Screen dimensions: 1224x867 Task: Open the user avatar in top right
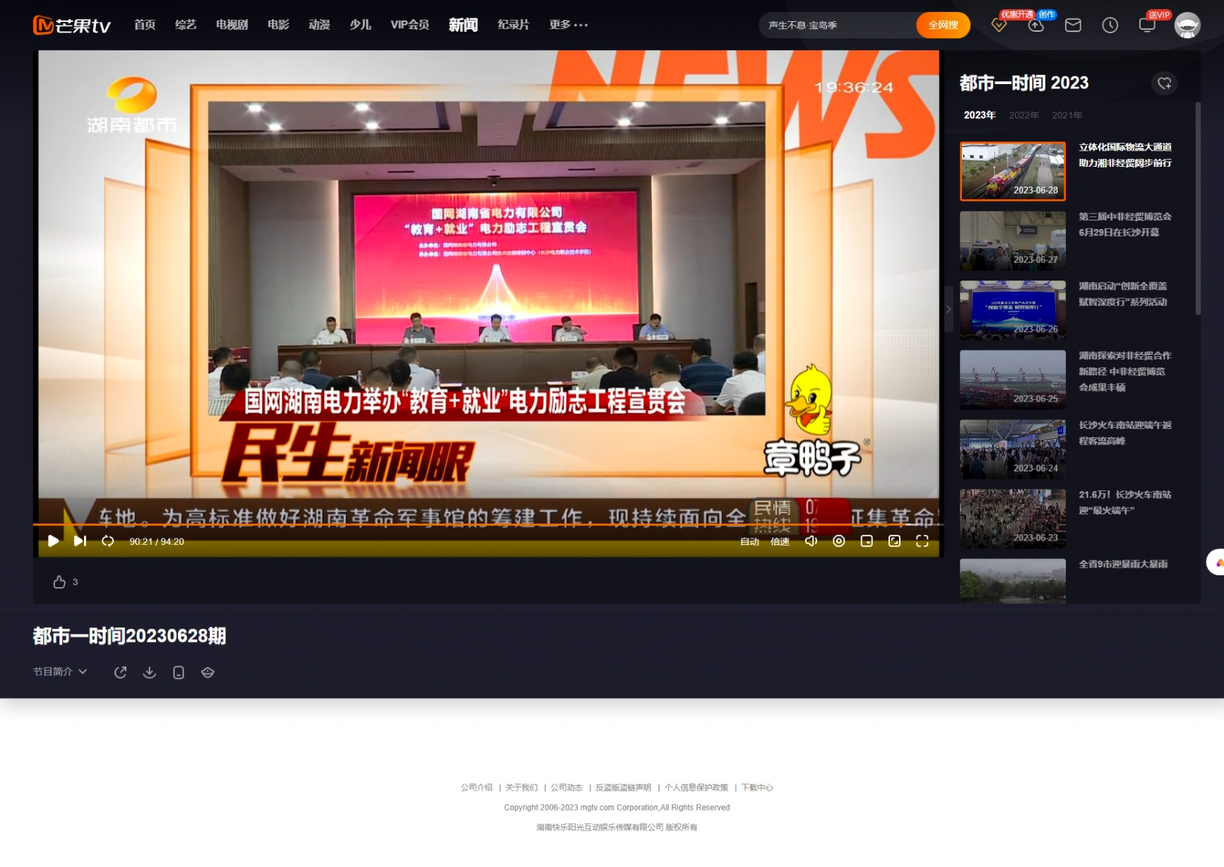click(x=1187, y=25)
